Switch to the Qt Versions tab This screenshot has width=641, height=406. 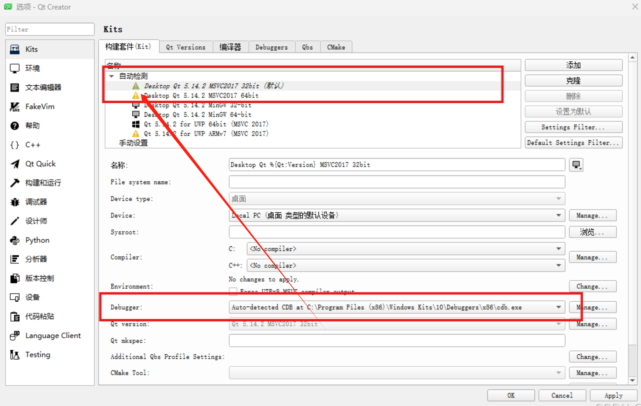pos(185,47)
